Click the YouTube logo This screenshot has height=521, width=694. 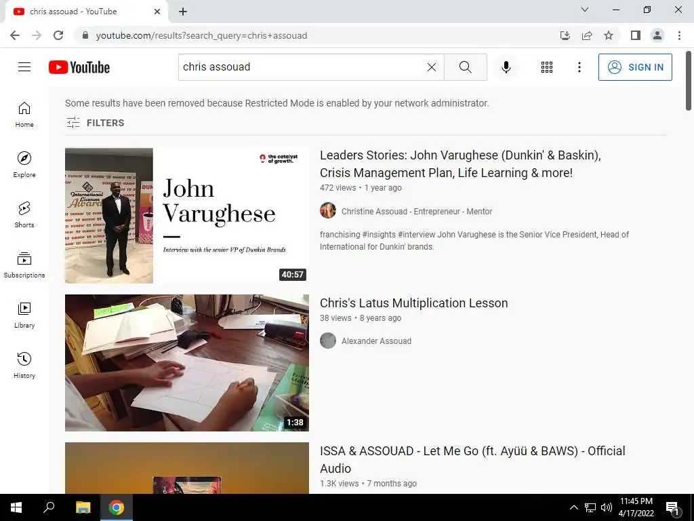point(79,67)
